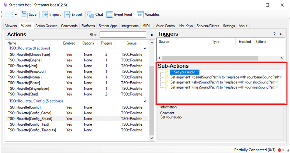Sort actions by Options column header
The height and width of the screenshot is (153, 290).
88,43
